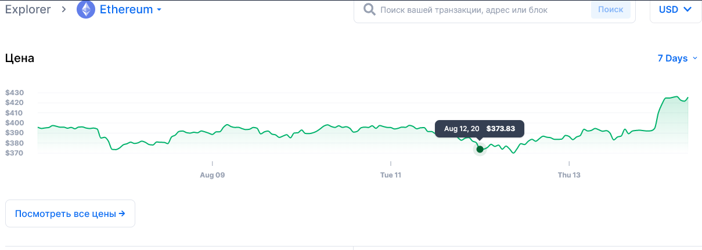
Task: Click the Thu 13 date axis label
Action: [569, 175]
